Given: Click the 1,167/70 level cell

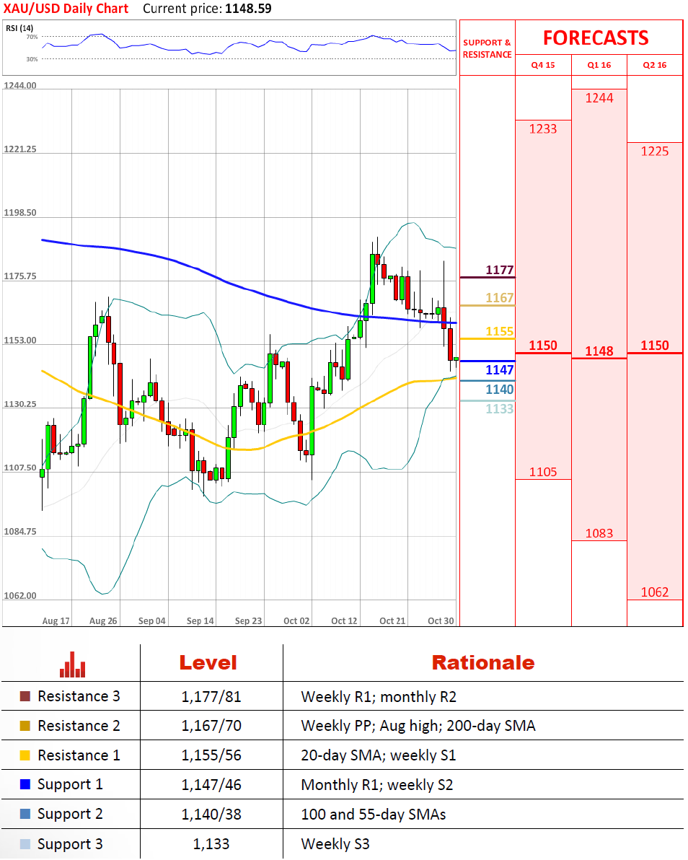Looking at the screenshot, I should click(211, 727).
